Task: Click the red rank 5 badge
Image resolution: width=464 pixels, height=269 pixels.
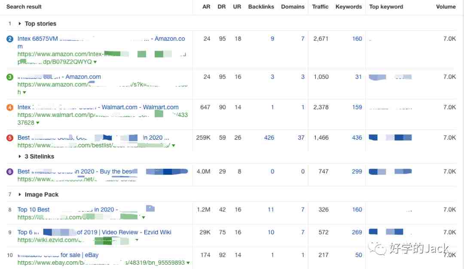Action: (10, 138)
